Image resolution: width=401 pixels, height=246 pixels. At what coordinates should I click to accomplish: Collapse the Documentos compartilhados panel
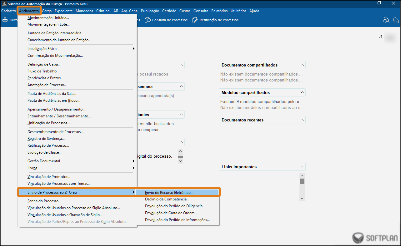[x=302, y=65]
